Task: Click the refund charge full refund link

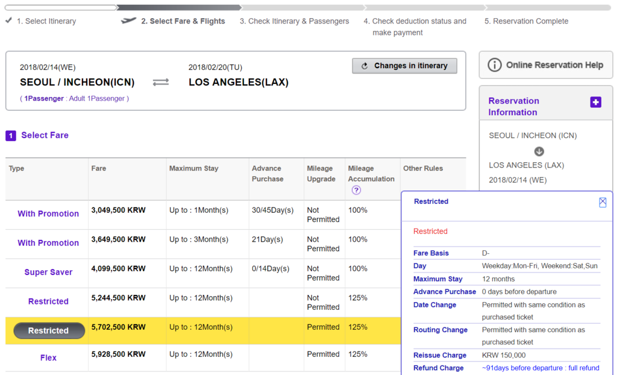Action: [x=540, y=368]
